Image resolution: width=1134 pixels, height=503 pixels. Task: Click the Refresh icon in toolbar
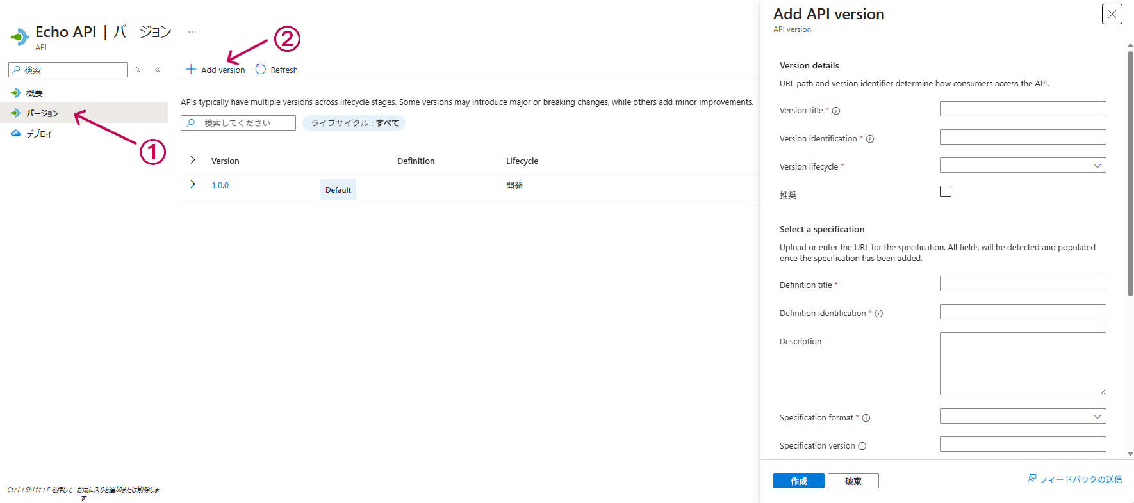[x=261, y=69]
